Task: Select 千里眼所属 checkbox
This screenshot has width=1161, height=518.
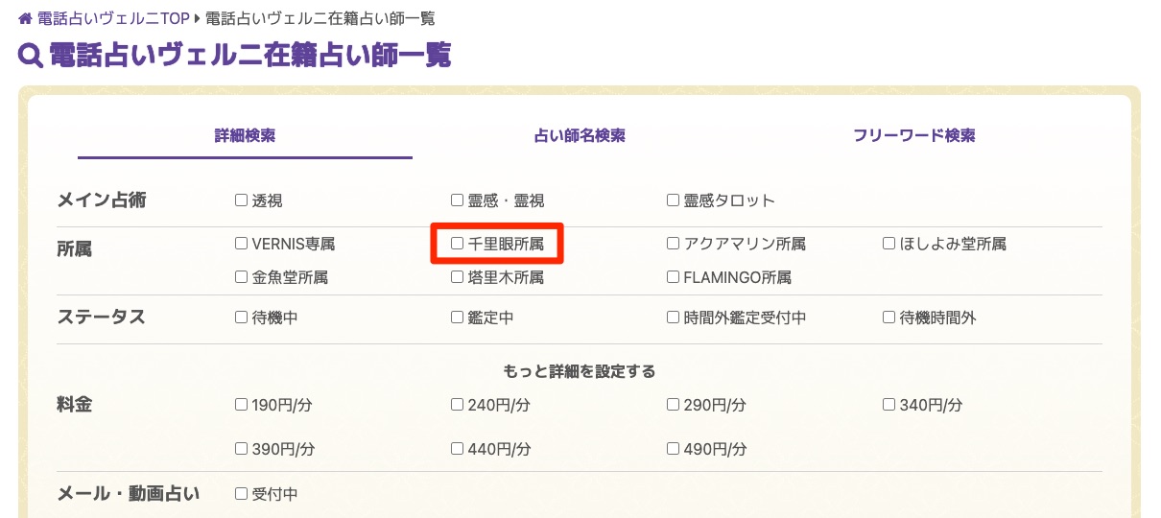Action: tap(458, 244)
